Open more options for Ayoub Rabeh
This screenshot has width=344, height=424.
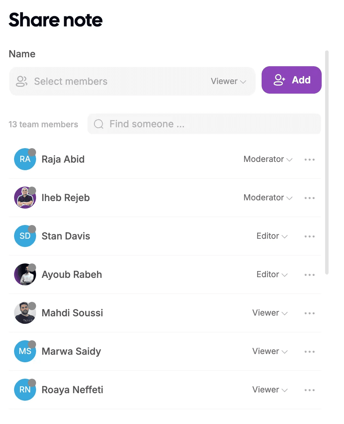tap(309, 275)
